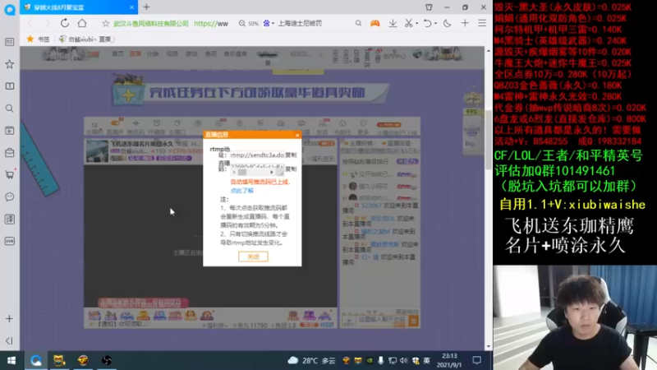Viewport: 657px width, 370px height.
Task: Open the sidebar search magnifier icon
Action: point(9,109)
